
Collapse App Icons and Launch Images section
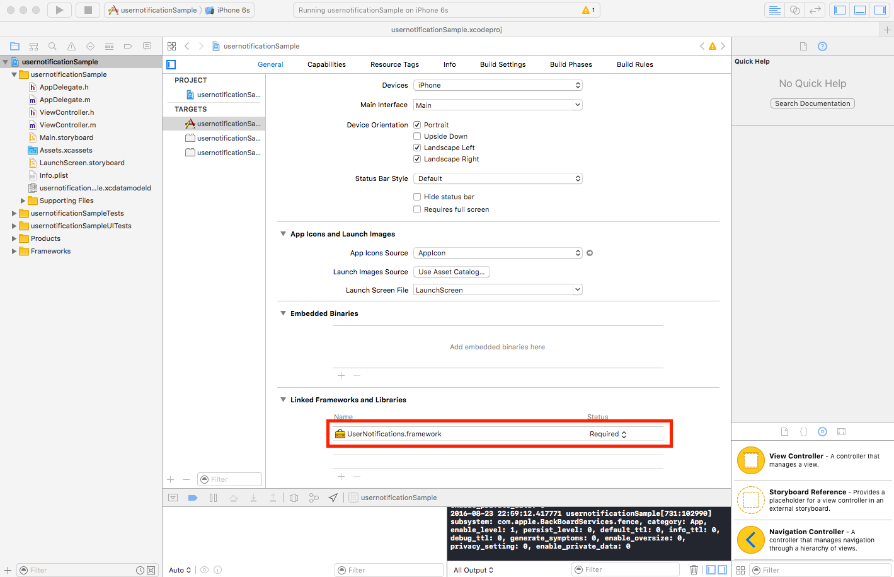tap(283, 234)
